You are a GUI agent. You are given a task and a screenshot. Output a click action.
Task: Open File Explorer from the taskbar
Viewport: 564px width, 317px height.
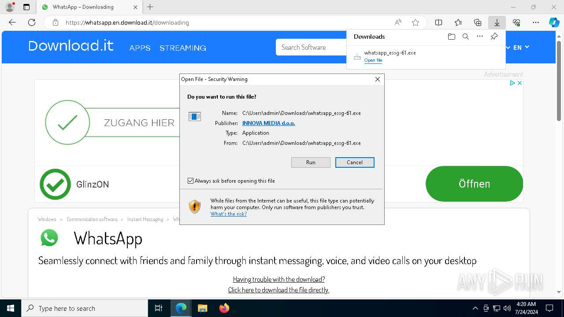pos(202,308)
